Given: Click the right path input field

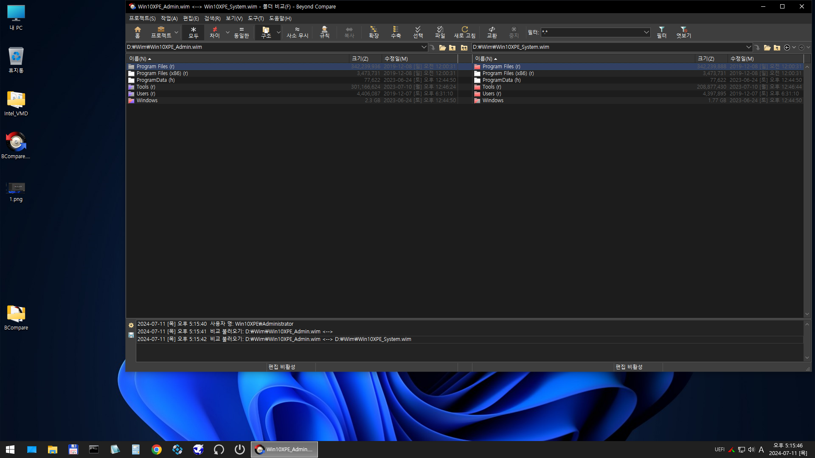Looking at the screenshot, I should pos(608,47).
